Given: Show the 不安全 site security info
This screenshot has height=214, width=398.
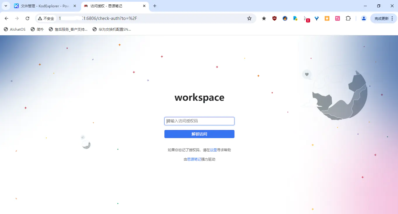Looking at the screenshot, I should 46,18.
